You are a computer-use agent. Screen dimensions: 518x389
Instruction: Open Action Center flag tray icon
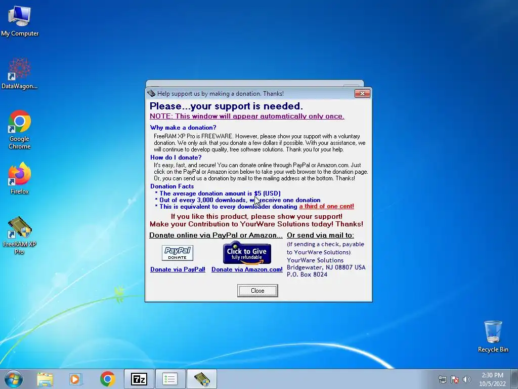455,379
